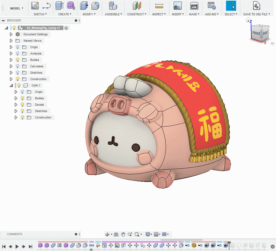The image size is (276, 251).
Task: Click the 3D Print icon in Make
Action: click(194, 6)
